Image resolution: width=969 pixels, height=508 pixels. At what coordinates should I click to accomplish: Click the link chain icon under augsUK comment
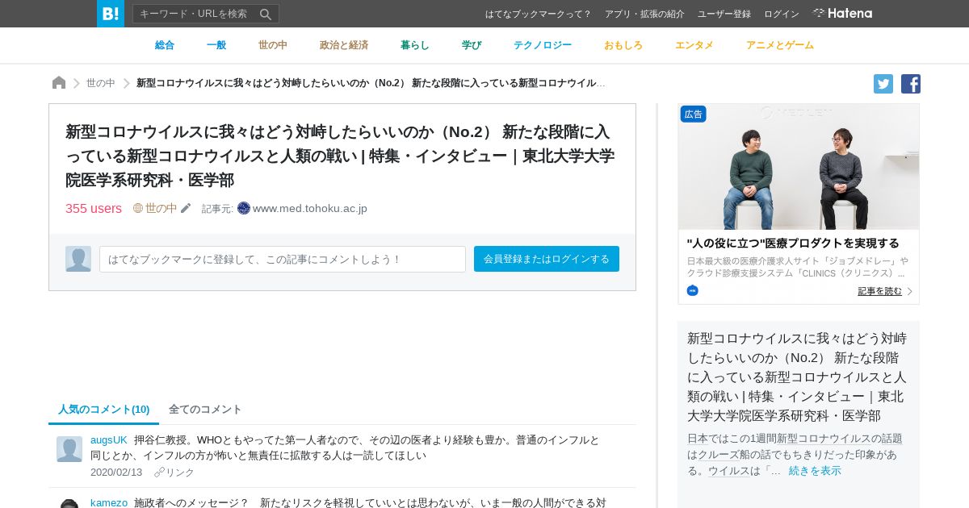[x=159, y=473]
